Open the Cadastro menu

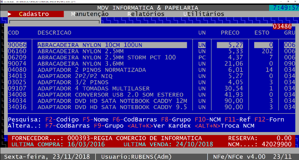coord(34,14)
